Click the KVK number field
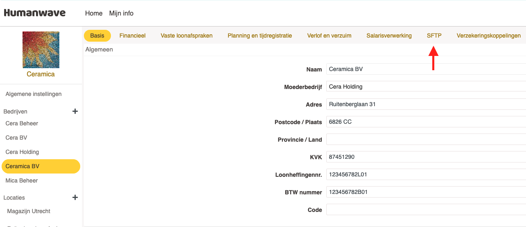The image size is (526, 227). pos(426,157)
